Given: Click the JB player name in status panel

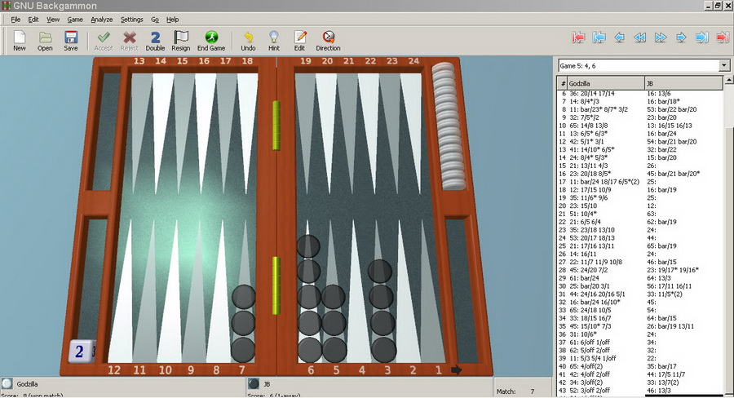Looking at the screenshot, I should click(x=267, y=384).
